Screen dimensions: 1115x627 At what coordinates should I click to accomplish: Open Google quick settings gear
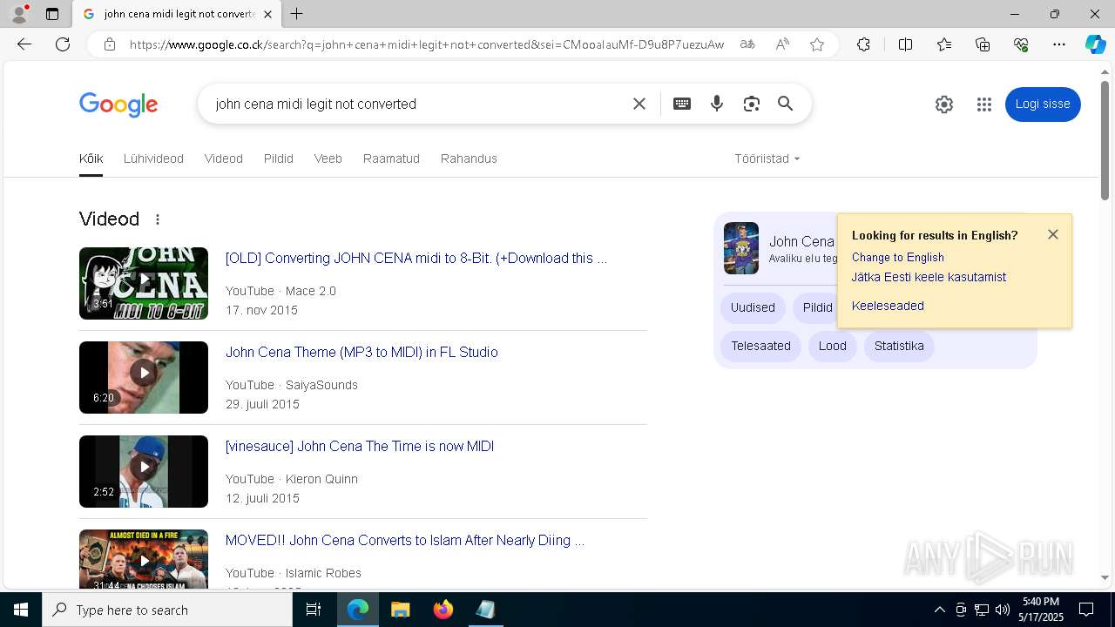pyautogui.click(x=944, y=104)
